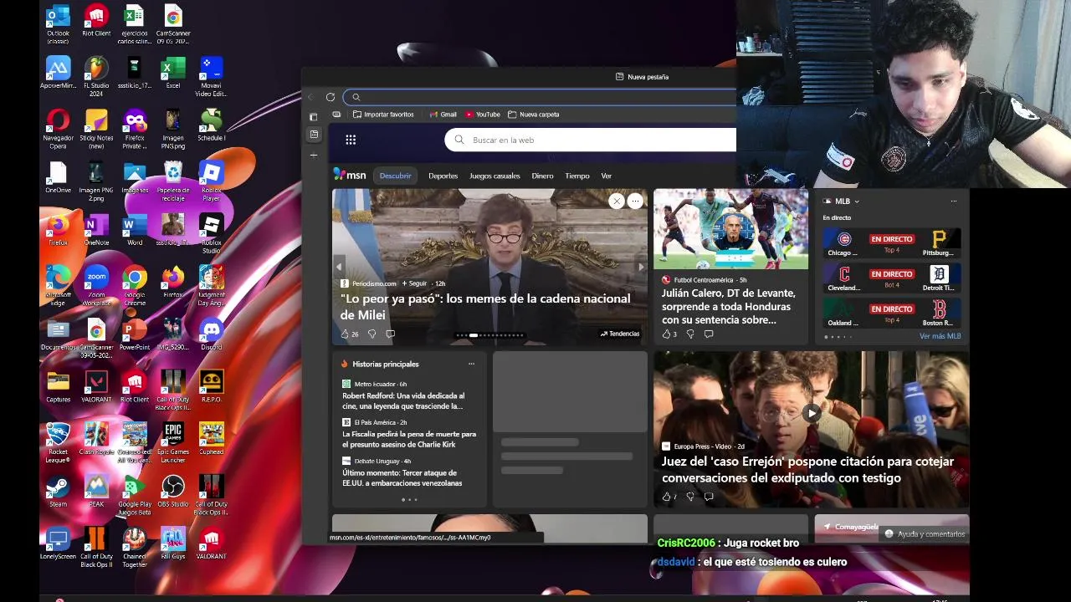Open the Gmail bookmark
This screenshot has height=602, width=1071.
[443, 115]
